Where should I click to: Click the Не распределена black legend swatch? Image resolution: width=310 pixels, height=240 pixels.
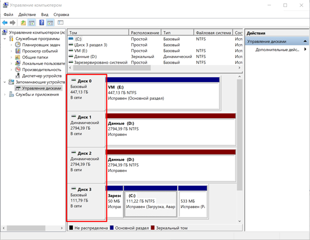(71, 228)
